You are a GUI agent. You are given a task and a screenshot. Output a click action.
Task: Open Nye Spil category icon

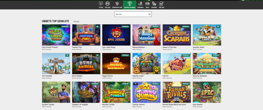108,3
